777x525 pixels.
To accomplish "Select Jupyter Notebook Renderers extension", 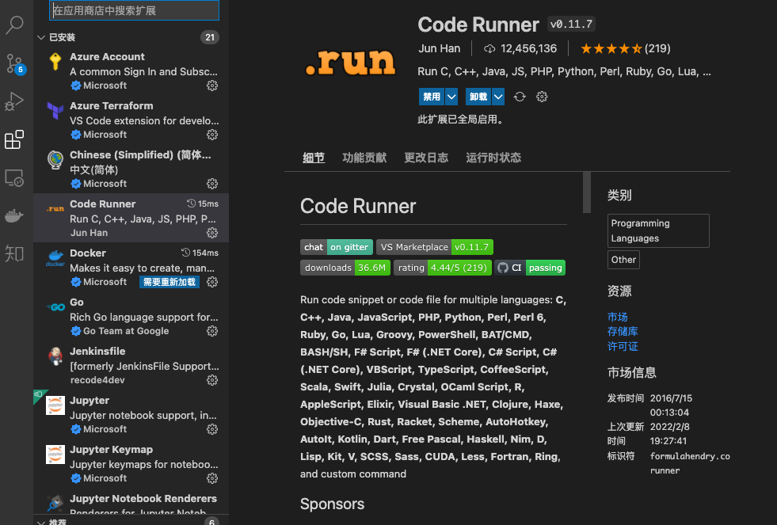I will (x=131, y=500).
